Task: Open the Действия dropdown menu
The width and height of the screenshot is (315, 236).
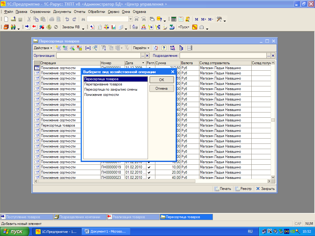Action: click(43, 48)
